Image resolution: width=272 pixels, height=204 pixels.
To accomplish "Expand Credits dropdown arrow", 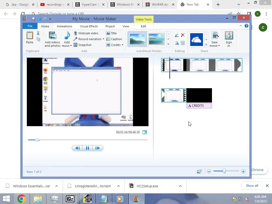I will point(123,45).
